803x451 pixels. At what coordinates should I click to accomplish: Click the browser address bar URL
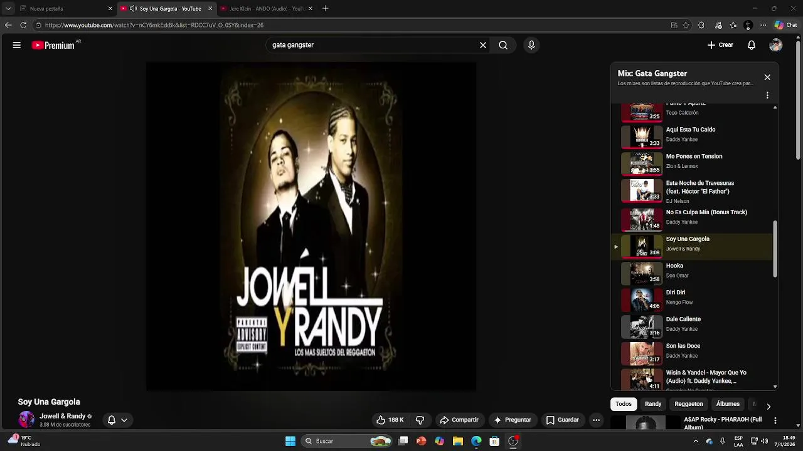pyautogui.click(x=154, y=25)
